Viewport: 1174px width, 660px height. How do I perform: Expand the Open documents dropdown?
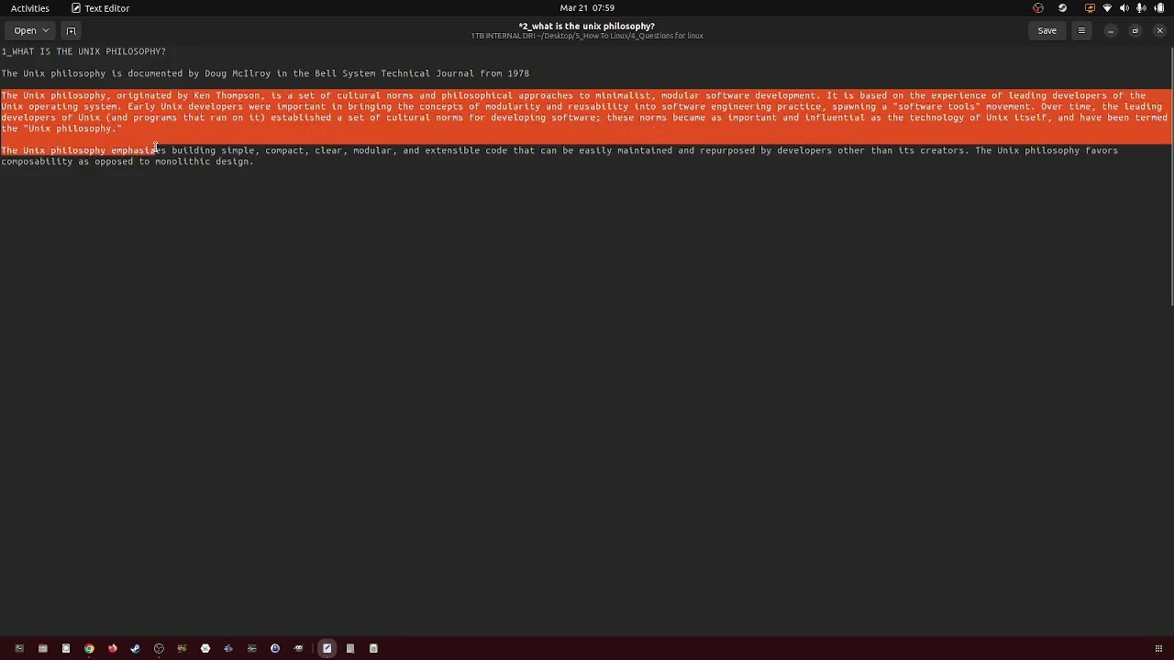pos(31,30)
